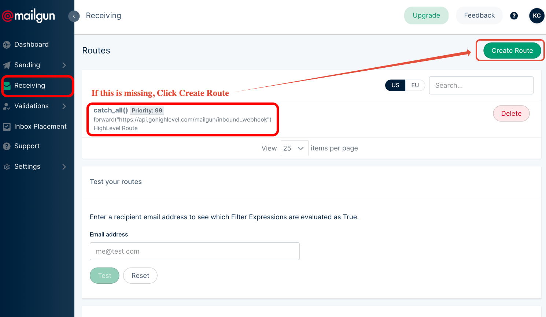Select the Sending paper-plane icon
Viewport: 546px width, 317px height.
pyautogui.click(x=7, y=65)
